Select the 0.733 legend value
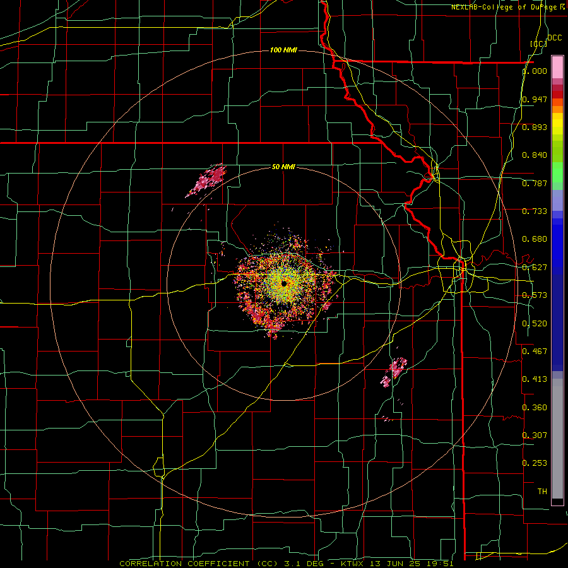Image resolution: width=568 pixels, height=568 pixels. [535, 211]
